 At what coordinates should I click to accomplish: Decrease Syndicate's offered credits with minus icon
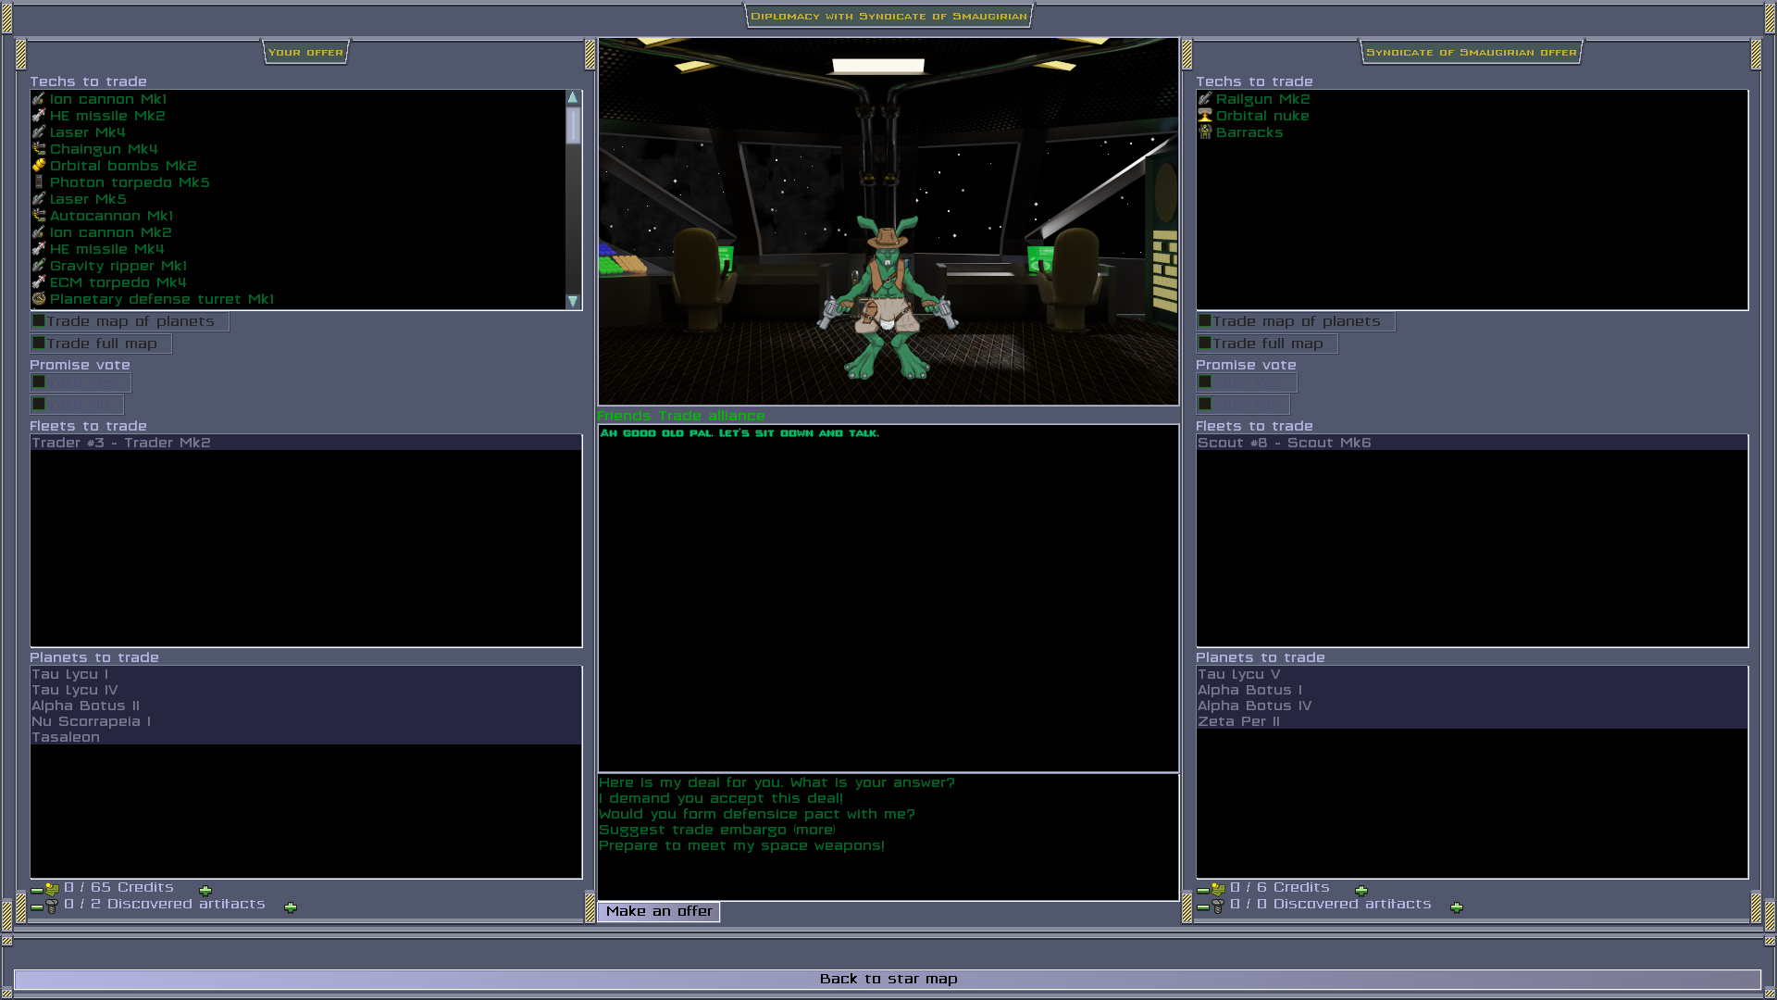(1202, 890)
